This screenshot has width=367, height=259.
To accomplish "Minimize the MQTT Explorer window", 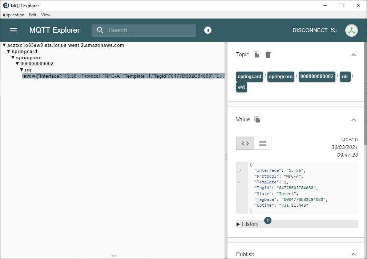I will coord(325,5).
